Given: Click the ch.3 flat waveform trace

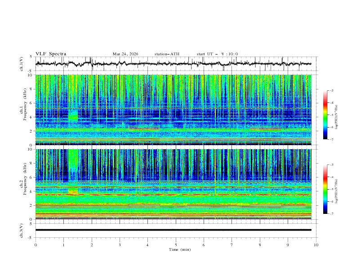Looking at the screenshot, I should pos(173,230).
